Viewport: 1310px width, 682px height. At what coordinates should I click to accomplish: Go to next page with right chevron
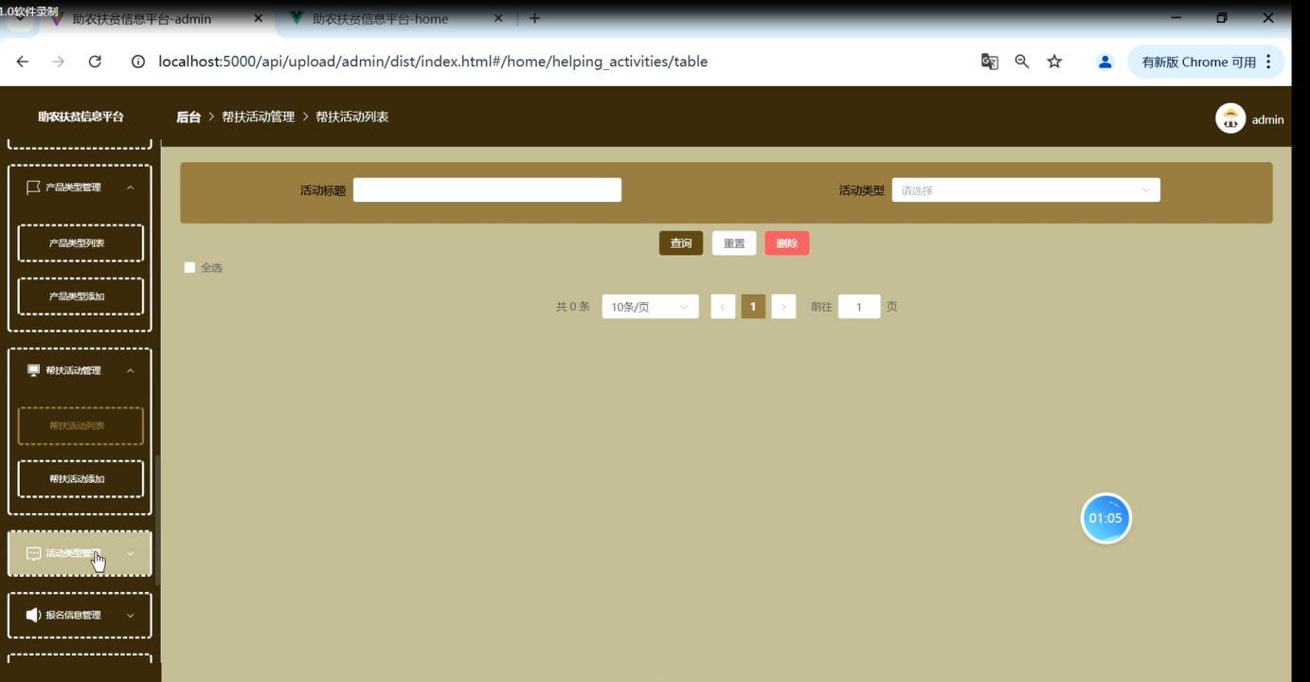click(x=783, y=307)
